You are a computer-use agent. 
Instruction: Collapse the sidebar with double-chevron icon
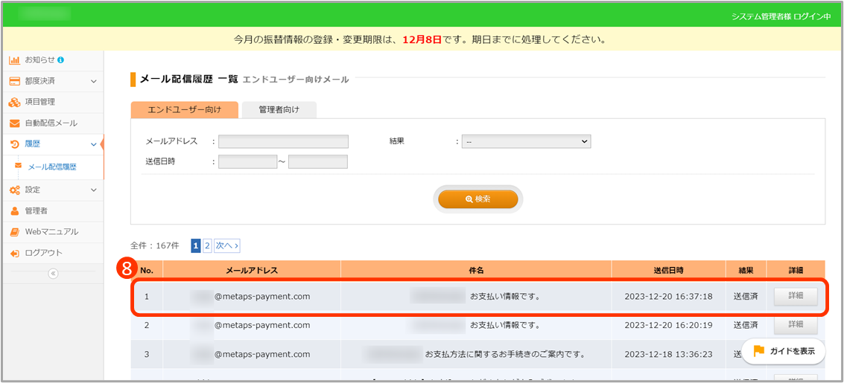click(52, 274)
